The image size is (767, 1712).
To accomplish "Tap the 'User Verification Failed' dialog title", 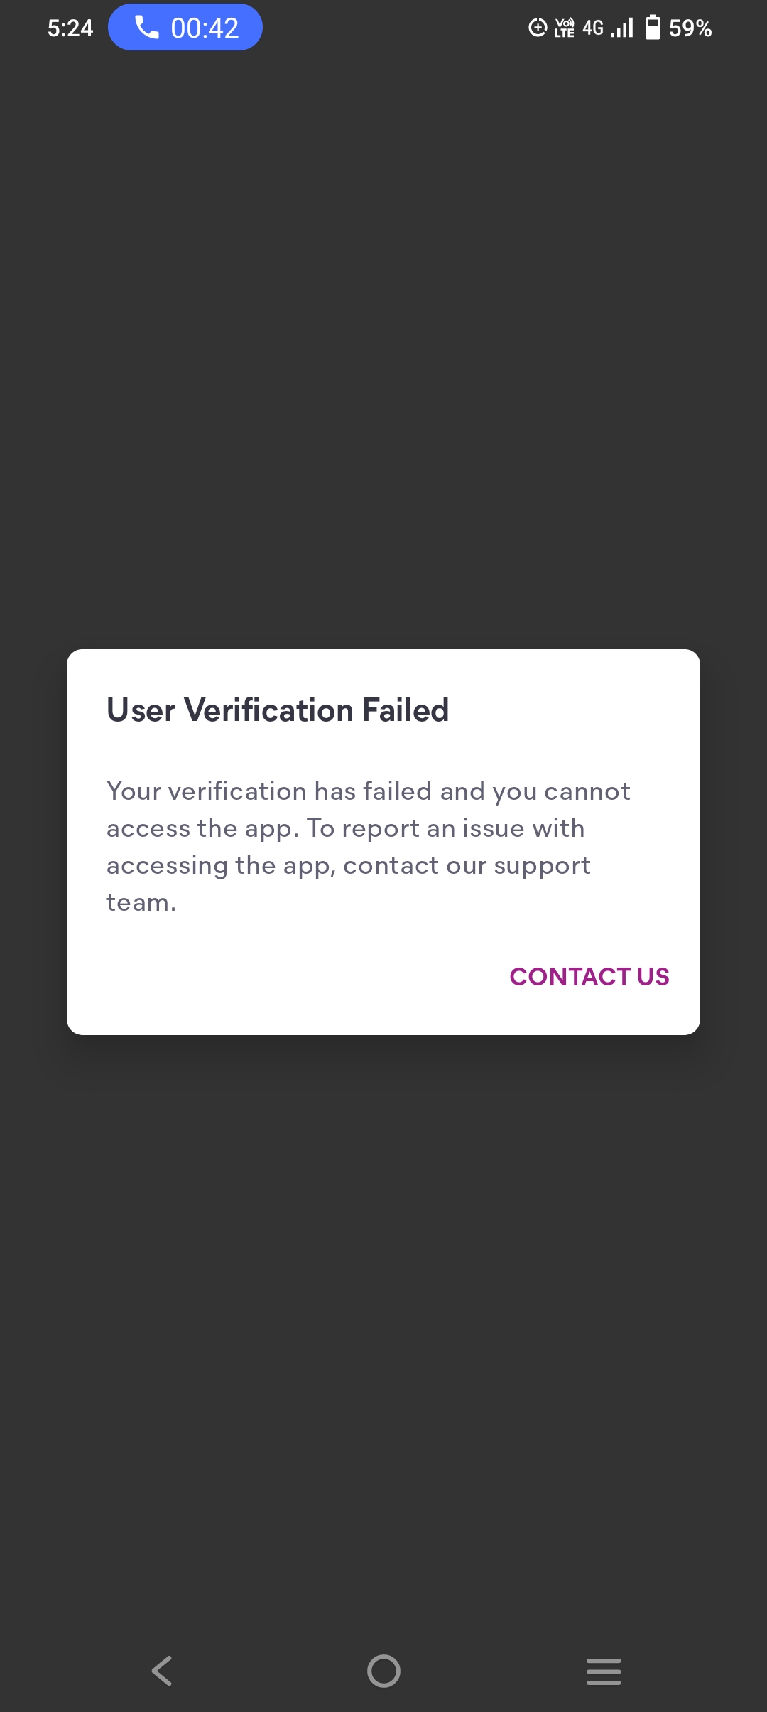I will [x=278, y=710].
